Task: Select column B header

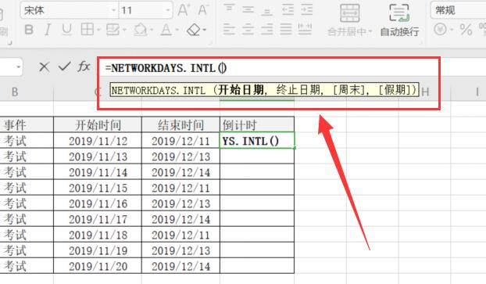Action: [15, 92]
